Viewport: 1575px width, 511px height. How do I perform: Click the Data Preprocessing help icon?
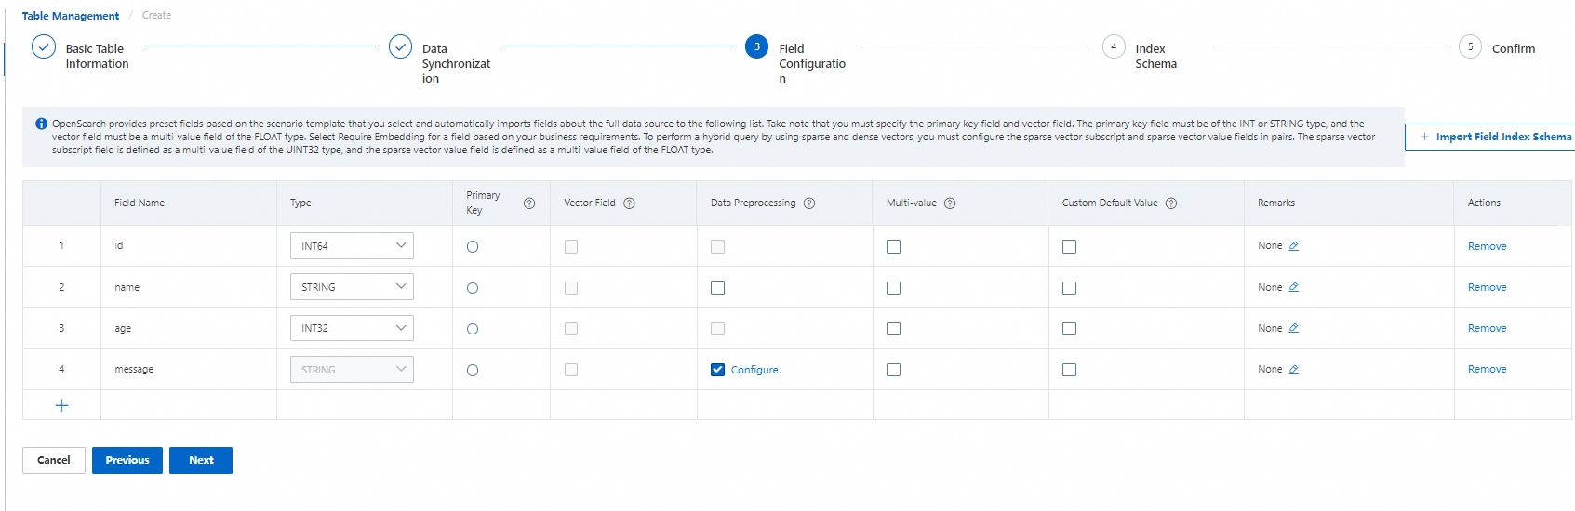(809, 203)
